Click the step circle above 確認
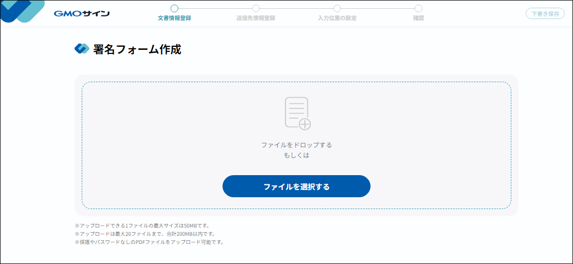The height and width of the screenshot is (264, 573). (x=418, y=8)
